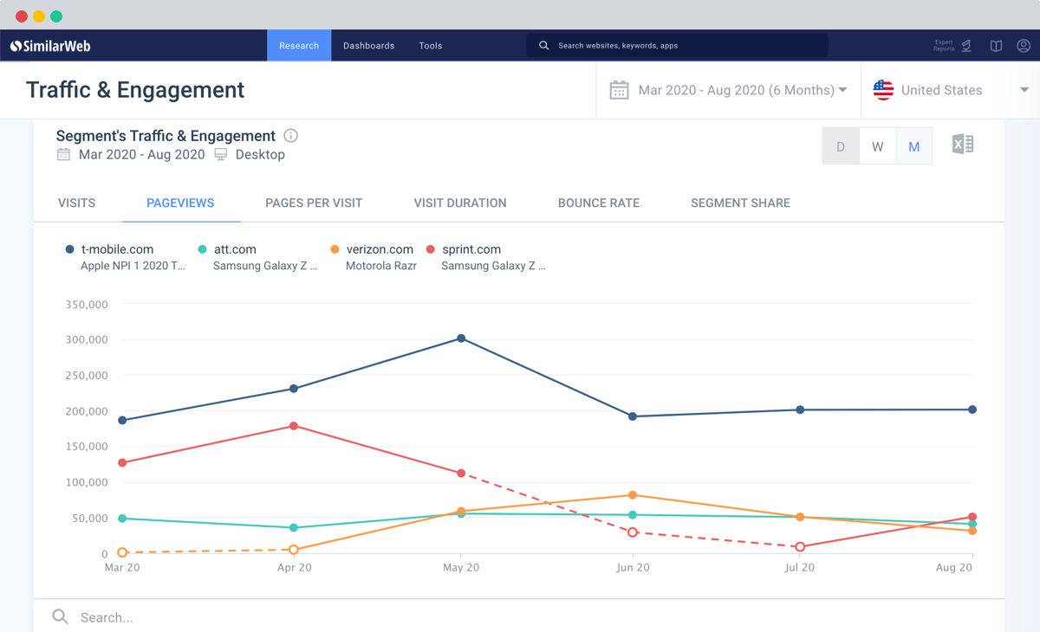Viewport: 1040px width, 632px height.
Task: Switch to BOUNCE RATE tab
Action: (x=599, y=203)
